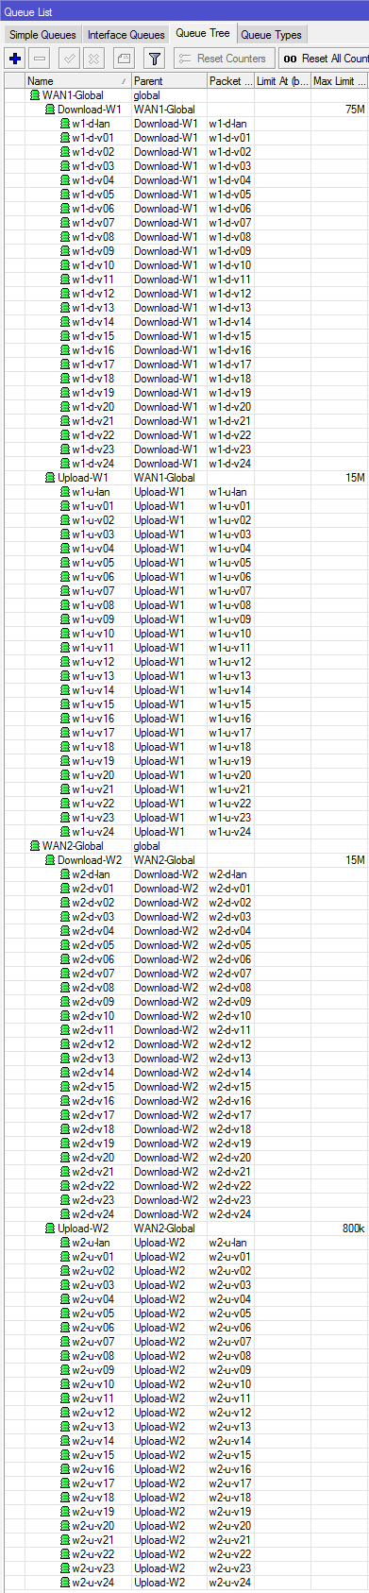Click the icon beside w1-d-v24

[x=65, y=464]
